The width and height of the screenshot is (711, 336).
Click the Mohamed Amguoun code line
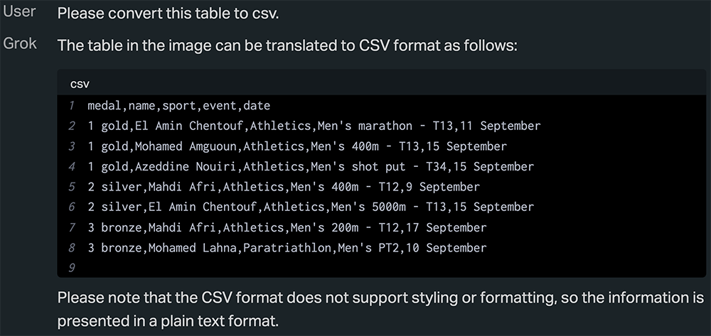point(297,146)
